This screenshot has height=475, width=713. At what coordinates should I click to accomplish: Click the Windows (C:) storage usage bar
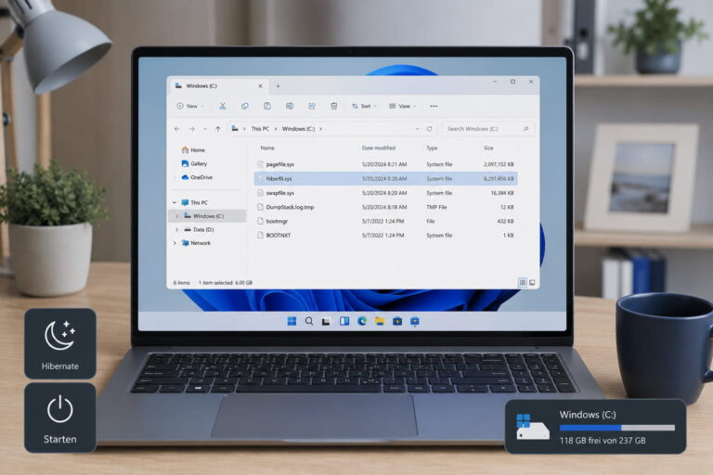click(x=617, y=428)
